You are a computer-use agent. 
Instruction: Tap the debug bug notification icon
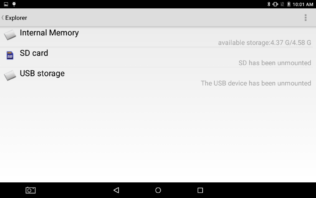14,4
